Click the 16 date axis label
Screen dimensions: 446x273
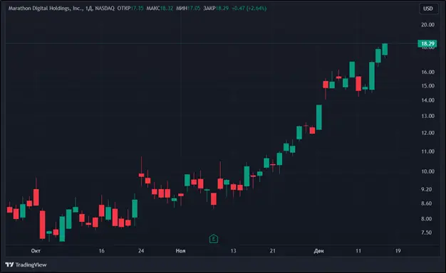click(x=102, y=251)
